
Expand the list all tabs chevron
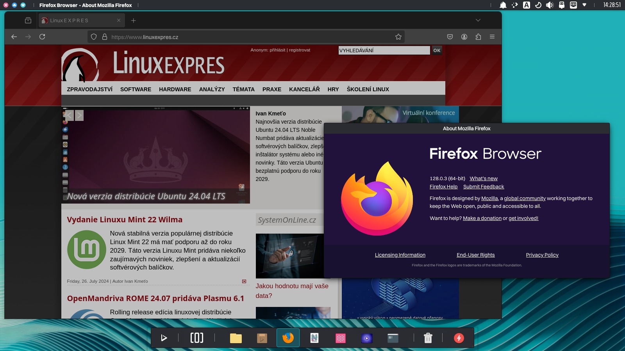(x=478, y=20)
